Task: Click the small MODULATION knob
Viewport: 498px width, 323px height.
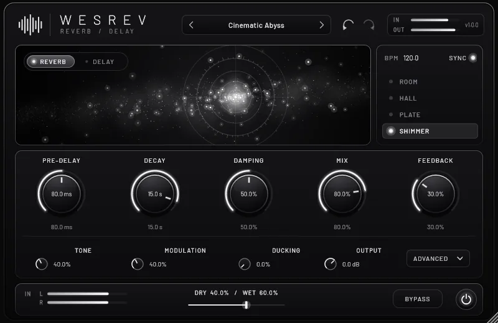Action: [137, 264]
